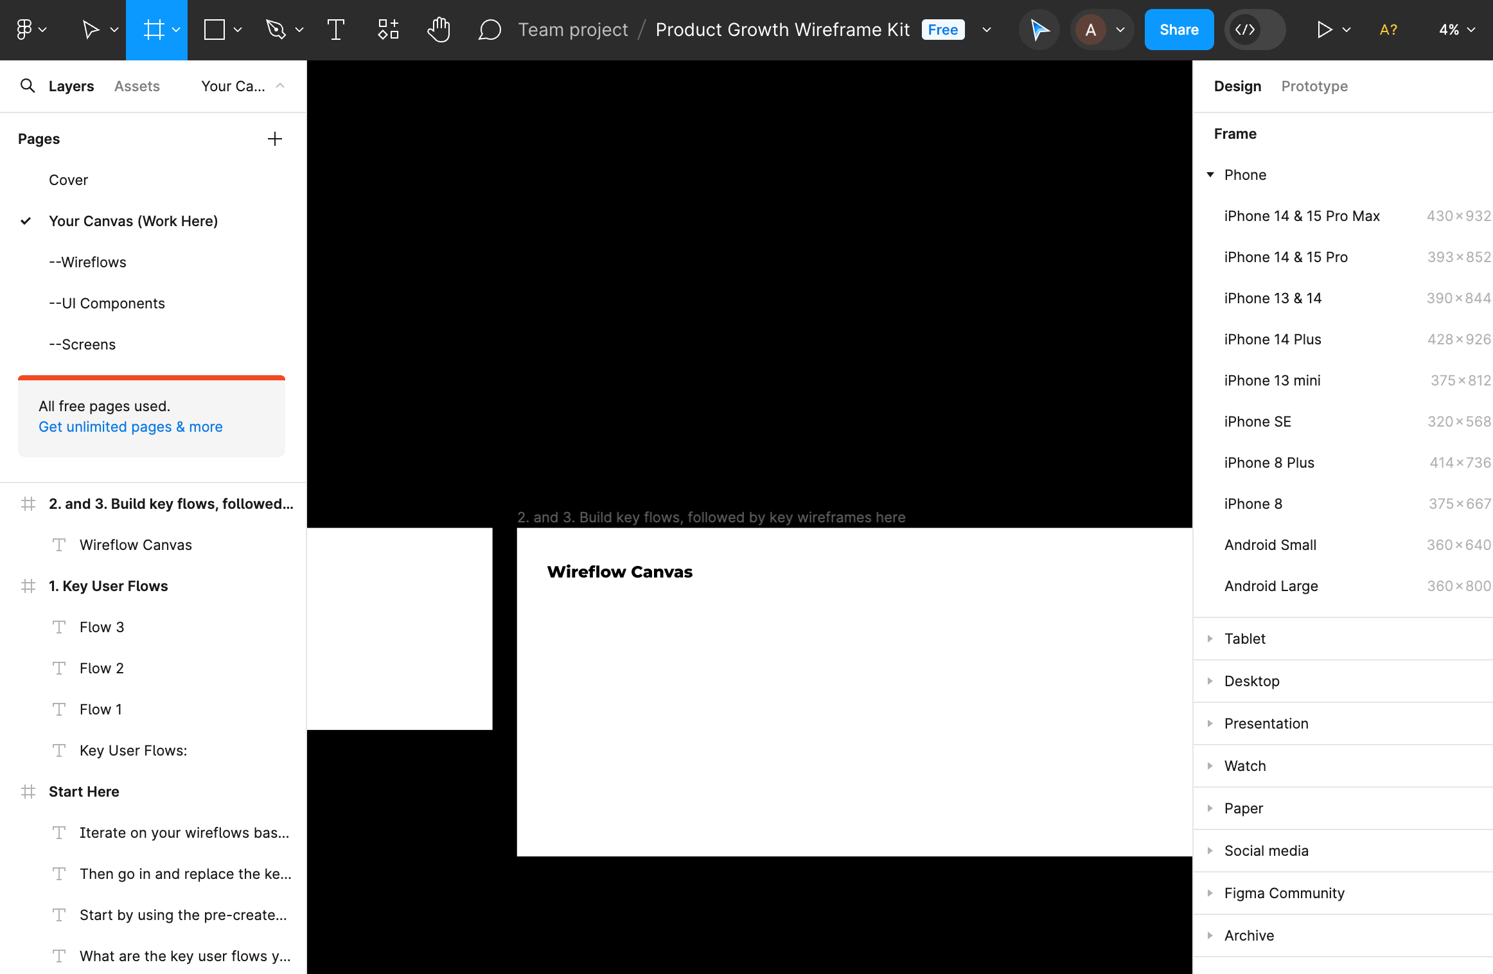
Task: Collapse the Phone frame presets section
Action: pyautogui.click(x=1210, y=175)
